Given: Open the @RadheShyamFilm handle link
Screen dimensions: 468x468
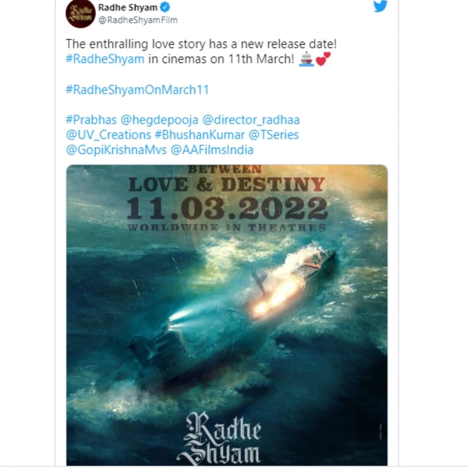Looking at the screenshot, I should [138, 20].
